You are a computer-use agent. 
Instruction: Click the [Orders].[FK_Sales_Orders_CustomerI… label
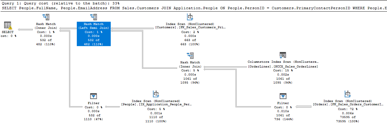[347, 105]
